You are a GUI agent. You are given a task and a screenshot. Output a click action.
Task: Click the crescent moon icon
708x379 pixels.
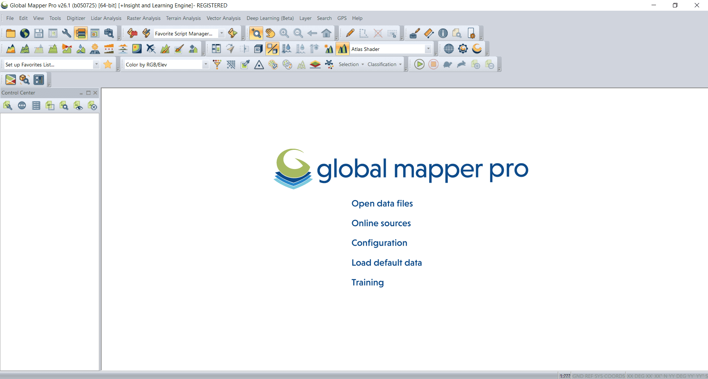[x=477, y=49]
